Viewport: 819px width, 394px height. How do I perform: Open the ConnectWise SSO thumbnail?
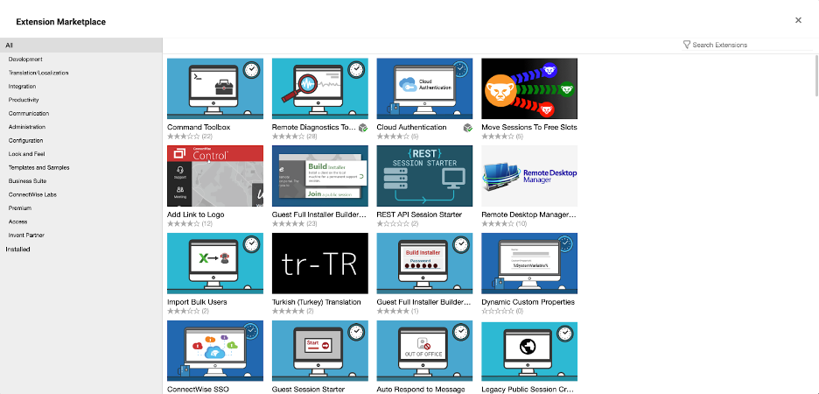point(215,351)
